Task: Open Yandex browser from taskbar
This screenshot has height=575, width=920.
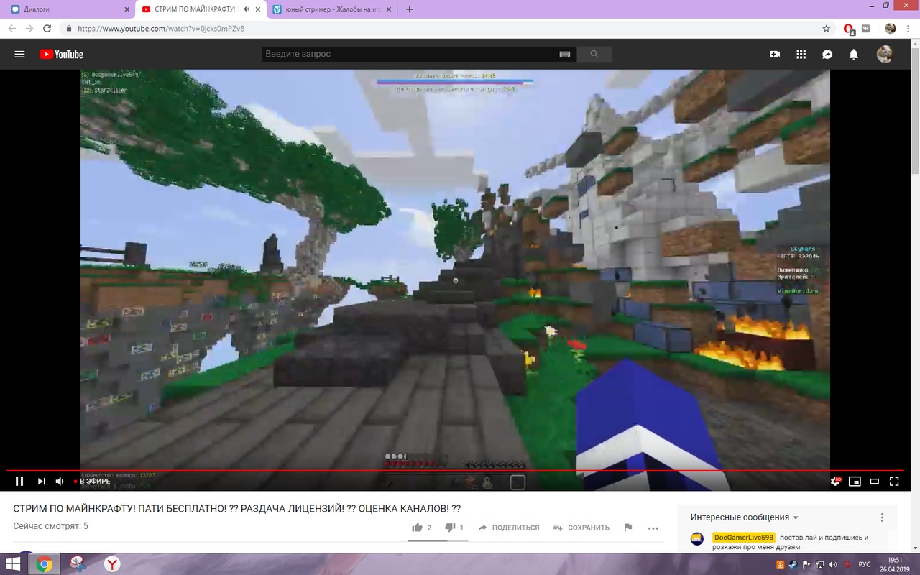Action: pos(112,564)
